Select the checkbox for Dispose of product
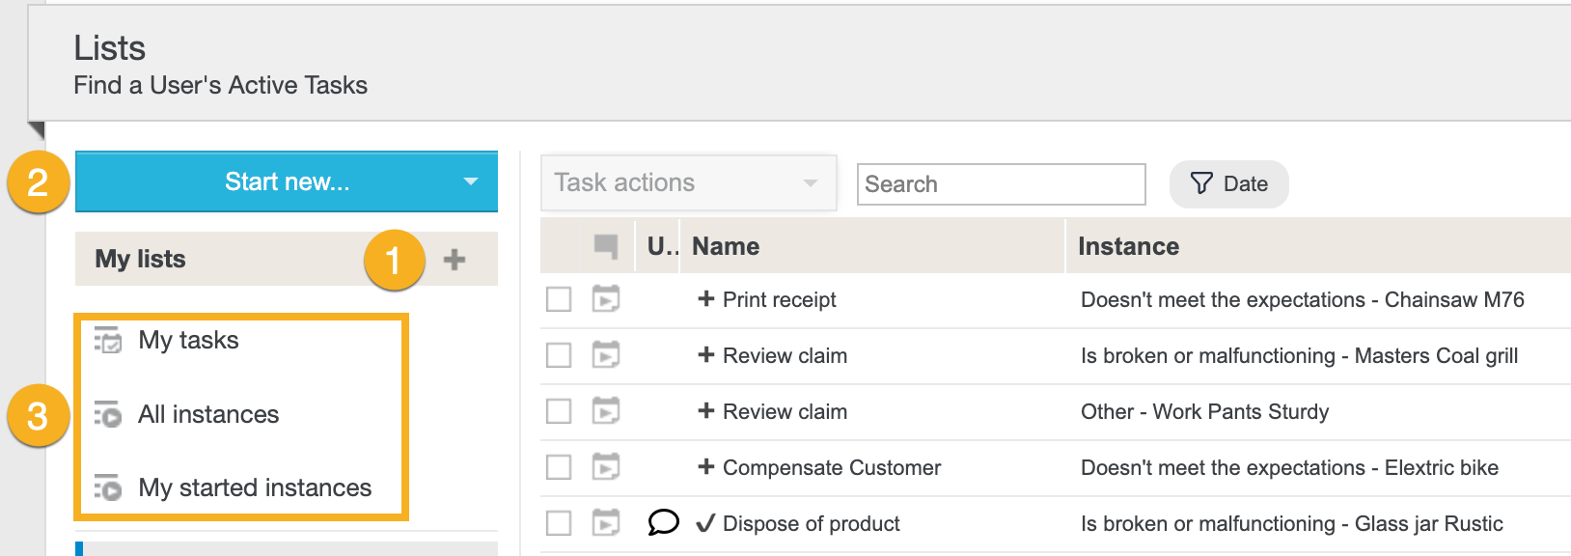 coord(559,523)
